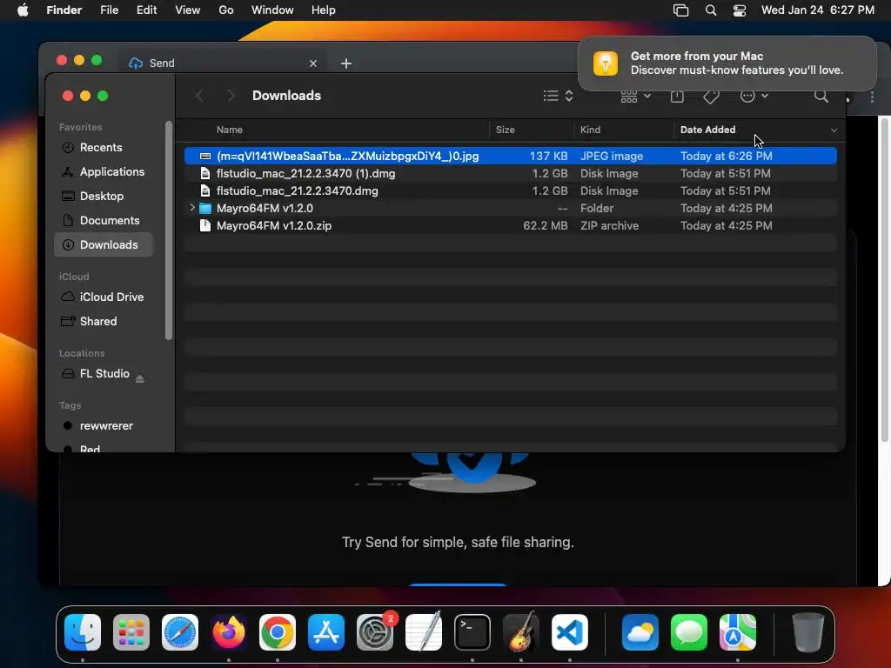This screenshot has width=891, height=668.
Task: Go forward in Finder navigation
Action: click(230, 96)
